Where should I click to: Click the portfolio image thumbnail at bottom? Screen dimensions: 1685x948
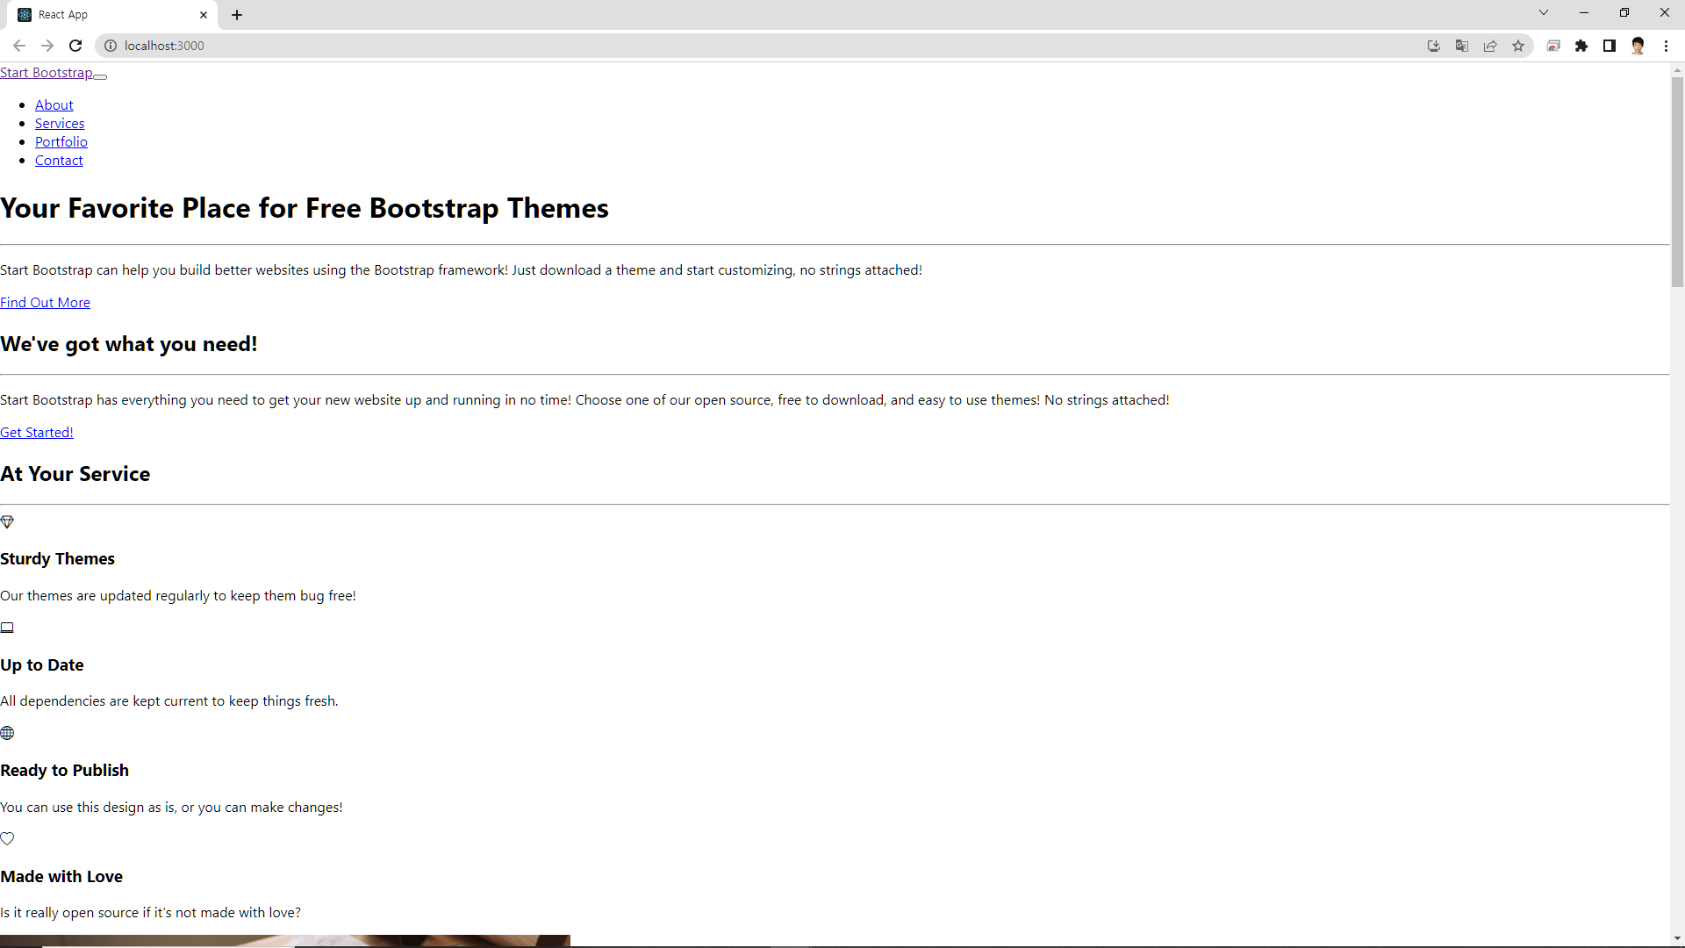(285, 940)
